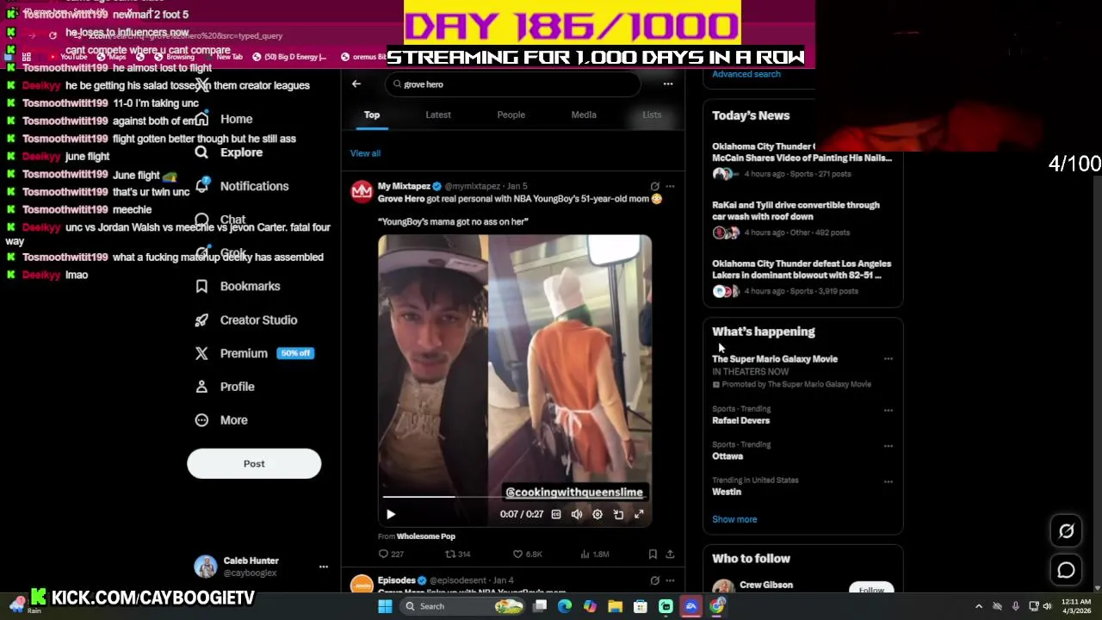Play the Grove Hero video

[x=390, y=514]
